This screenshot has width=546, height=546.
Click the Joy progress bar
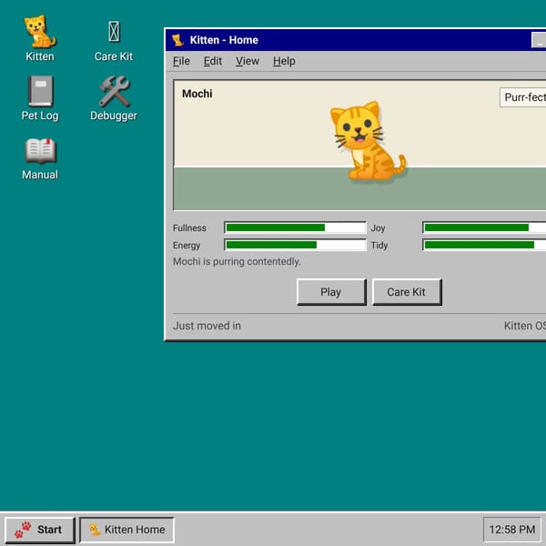click(x=484, y=227)
